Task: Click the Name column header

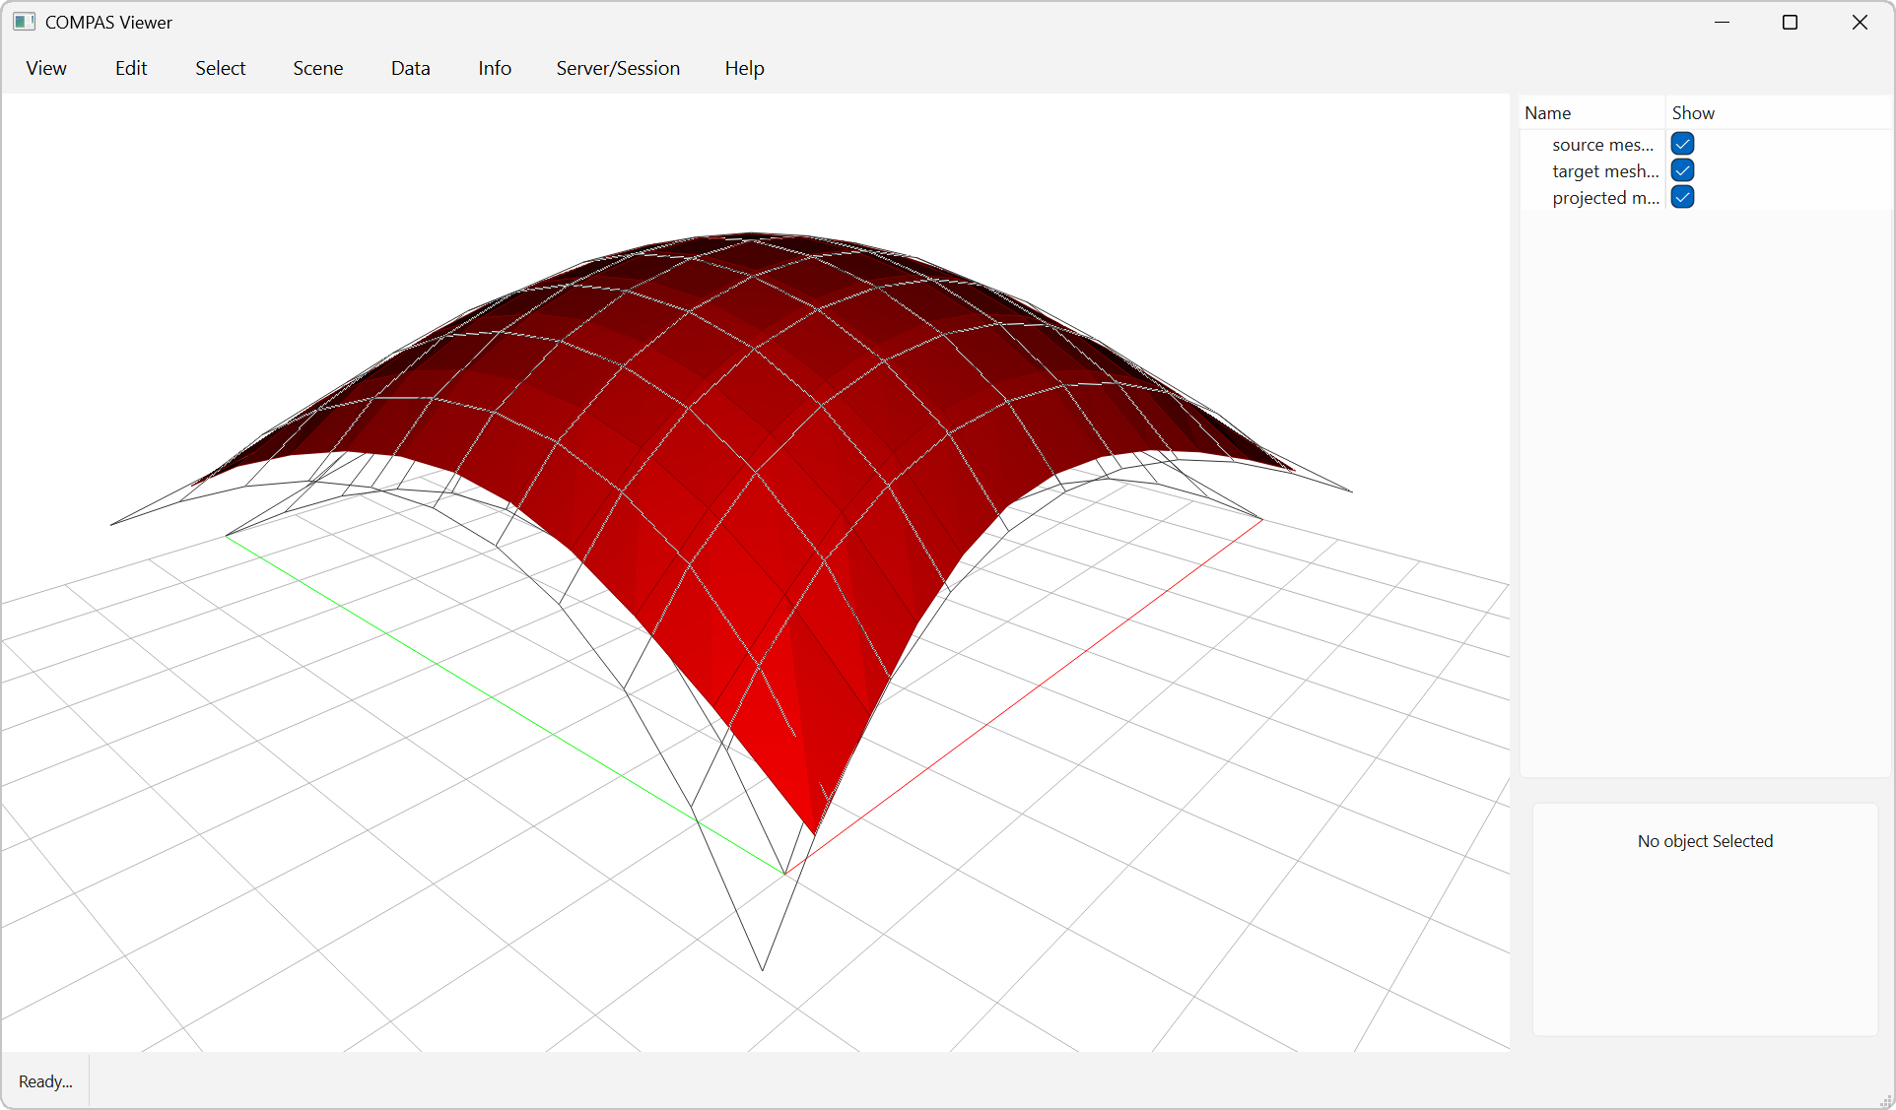Action: (x=1547, y=112)
